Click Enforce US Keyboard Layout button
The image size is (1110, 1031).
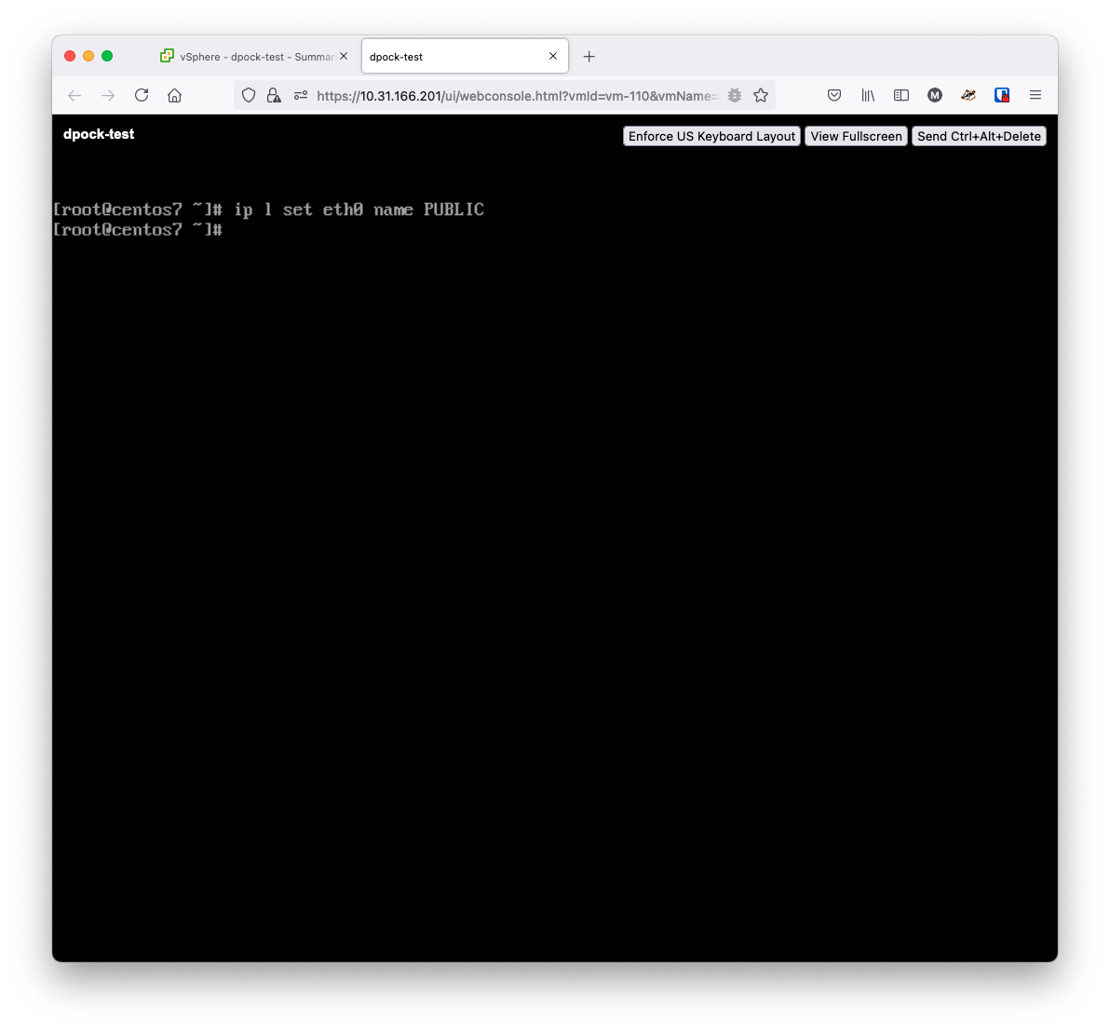tap(711, 136)
